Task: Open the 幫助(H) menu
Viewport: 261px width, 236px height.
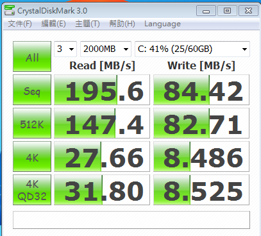Action: click(x=122, y=24)
